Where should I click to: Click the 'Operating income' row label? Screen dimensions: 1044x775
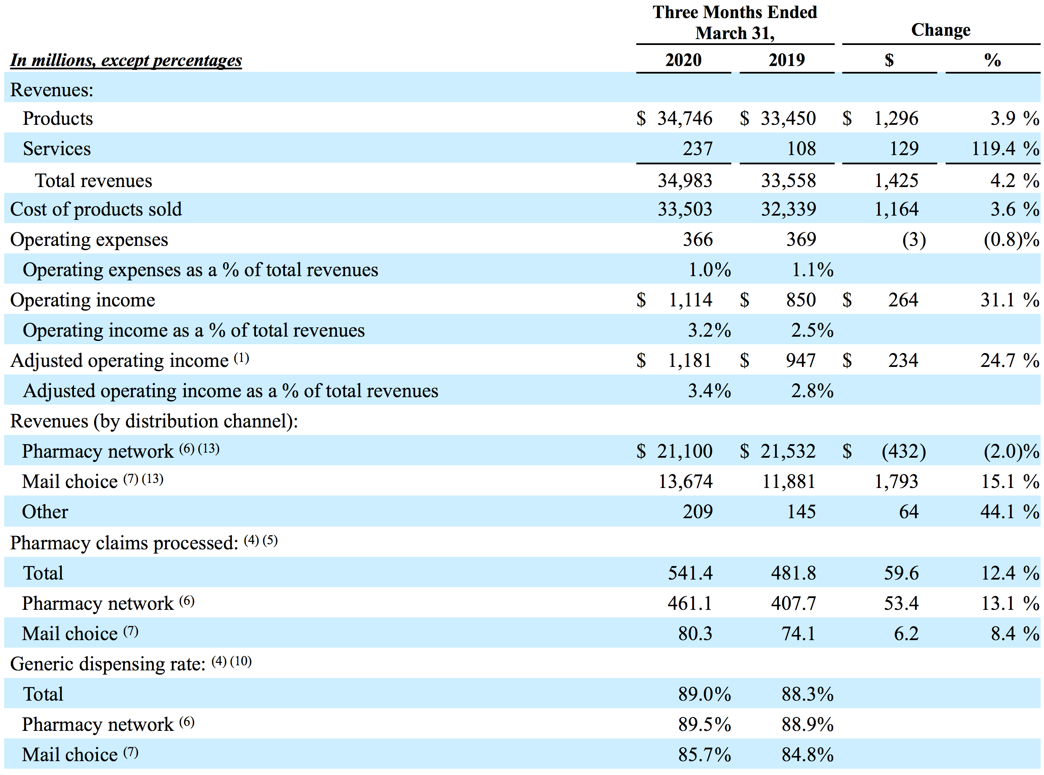[x=82, y=300]
